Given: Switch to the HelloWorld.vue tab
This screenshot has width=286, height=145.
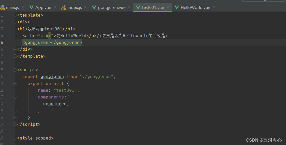Looking at the screenshot, I should click(195, 8).
